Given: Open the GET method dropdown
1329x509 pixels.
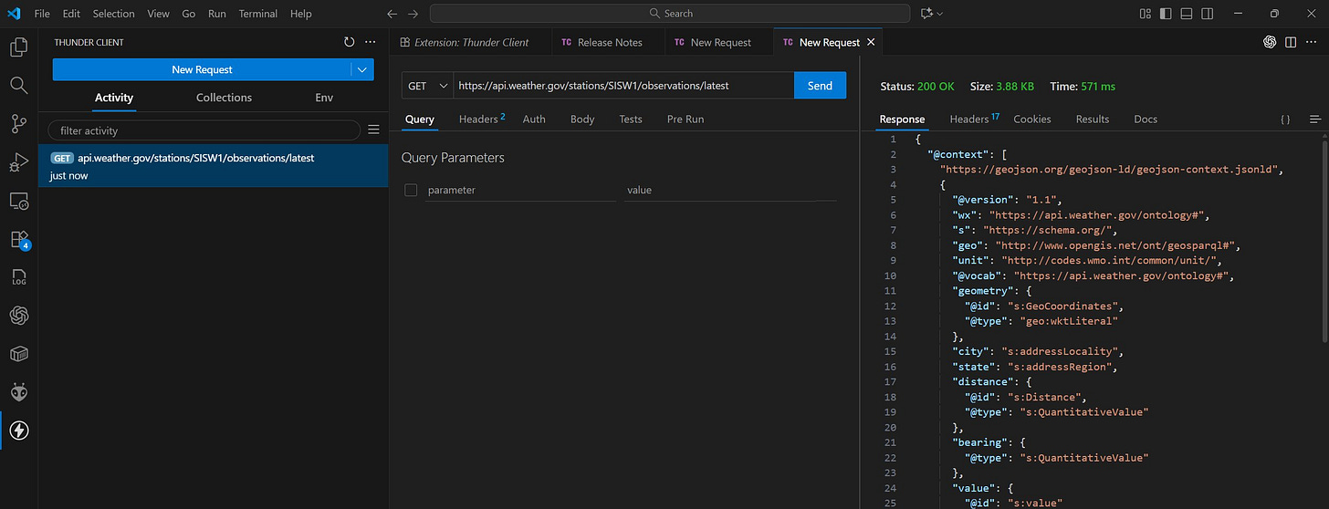Looking at the screenshot, I should [427, 86].
